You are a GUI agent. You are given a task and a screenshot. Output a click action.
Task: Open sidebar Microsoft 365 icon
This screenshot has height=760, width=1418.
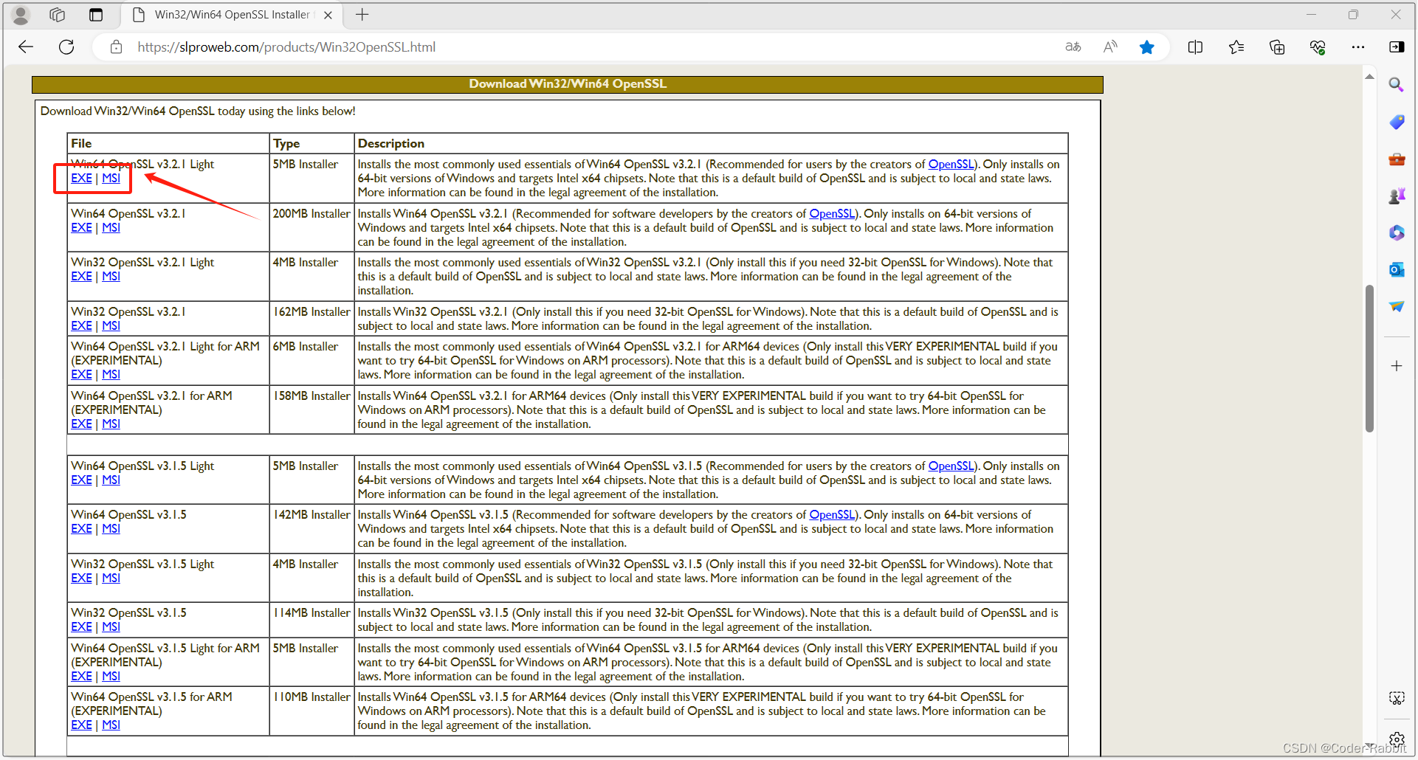1396,232
